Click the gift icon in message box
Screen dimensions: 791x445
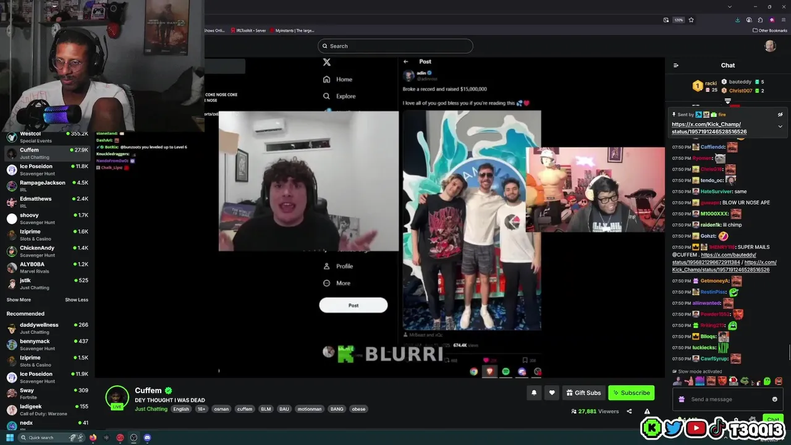pyautogui.click(x=682, y=399)
